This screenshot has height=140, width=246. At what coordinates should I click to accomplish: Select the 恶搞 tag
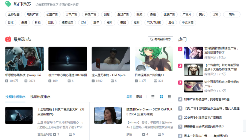coord(24,22)
